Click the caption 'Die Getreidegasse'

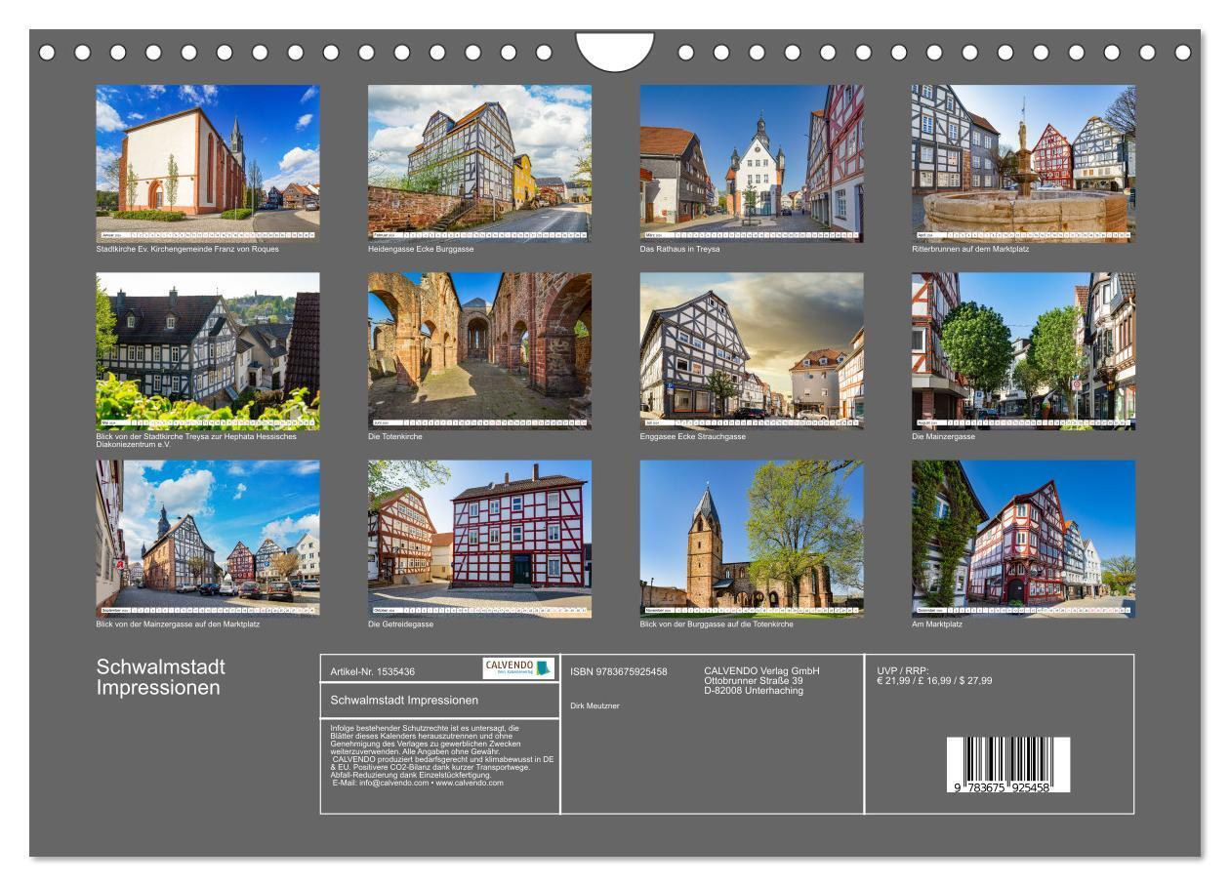click(x=401, y=624)
